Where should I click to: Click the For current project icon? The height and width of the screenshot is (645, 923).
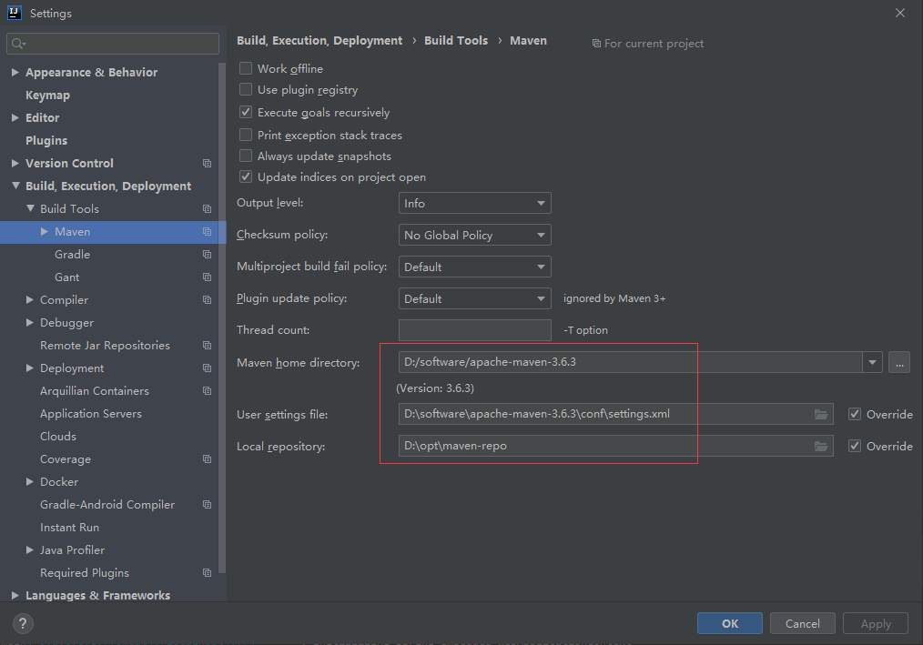coord(596,44)
